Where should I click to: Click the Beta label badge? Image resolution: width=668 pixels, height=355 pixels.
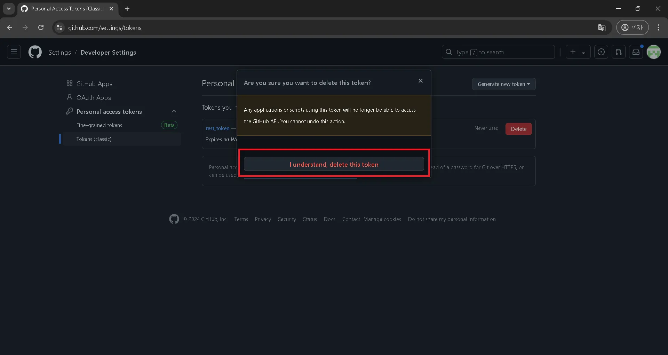point(169,125)
